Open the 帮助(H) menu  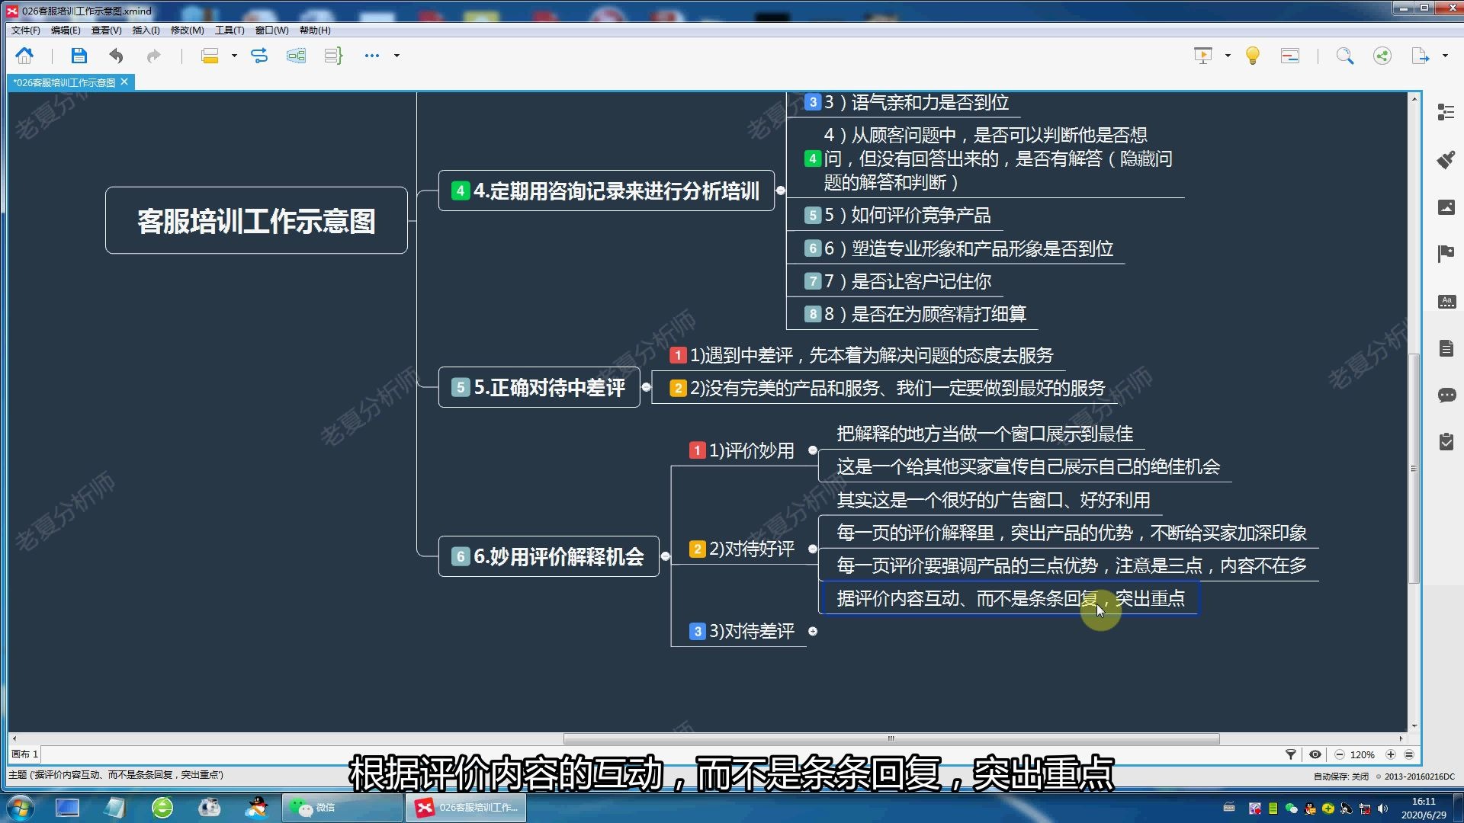click(315, 30)
